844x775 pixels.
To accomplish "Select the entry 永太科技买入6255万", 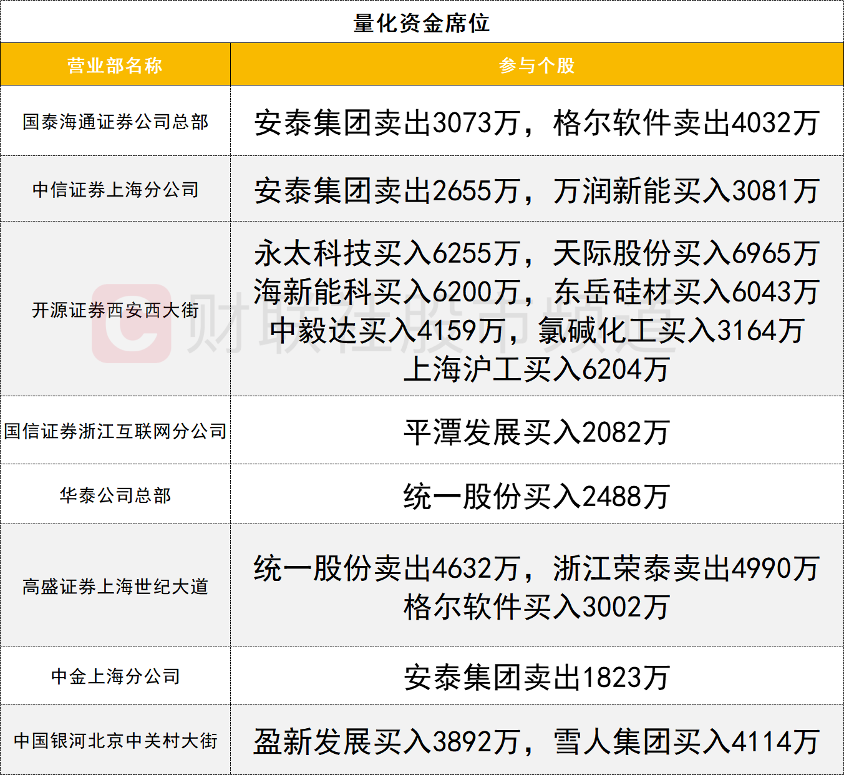I will click(x=387, y=253).
